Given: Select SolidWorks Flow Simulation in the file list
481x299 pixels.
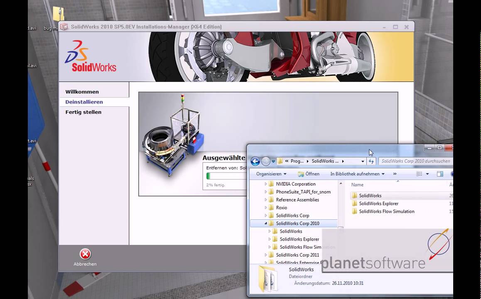Looking at the screenshot, I should pyautogui.click(x=387, y=211).
